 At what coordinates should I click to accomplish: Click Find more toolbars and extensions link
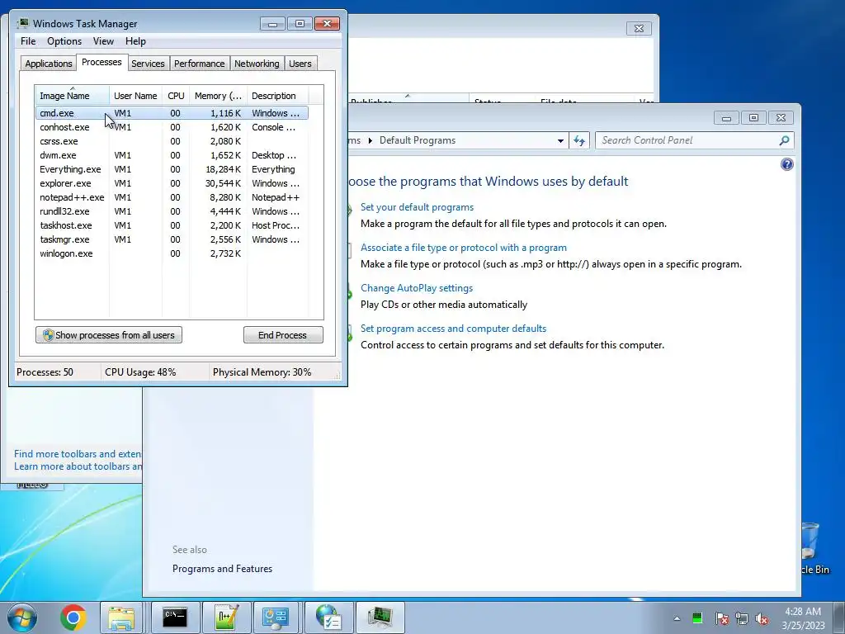coord(77,454)
